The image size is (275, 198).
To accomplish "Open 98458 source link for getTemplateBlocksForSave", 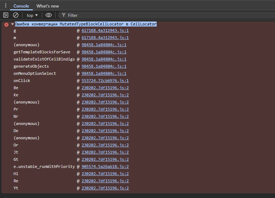I will [104, 52].
